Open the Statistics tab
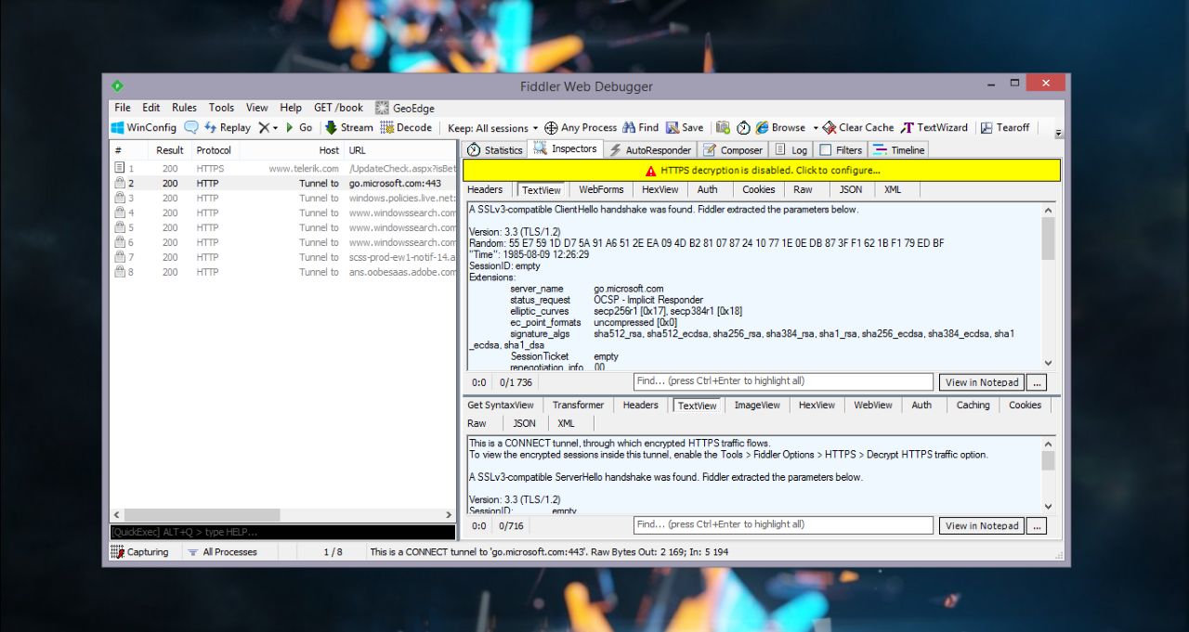The width and height of the screenshot is (1189, 632). click(495, 149)
